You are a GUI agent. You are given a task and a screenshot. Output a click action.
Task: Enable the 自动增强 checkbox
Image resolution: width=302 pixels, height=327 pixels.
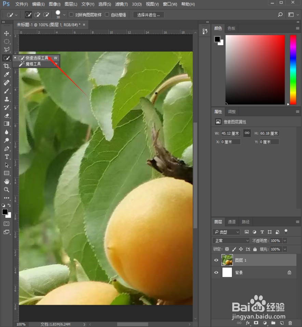tap(107, 14)
